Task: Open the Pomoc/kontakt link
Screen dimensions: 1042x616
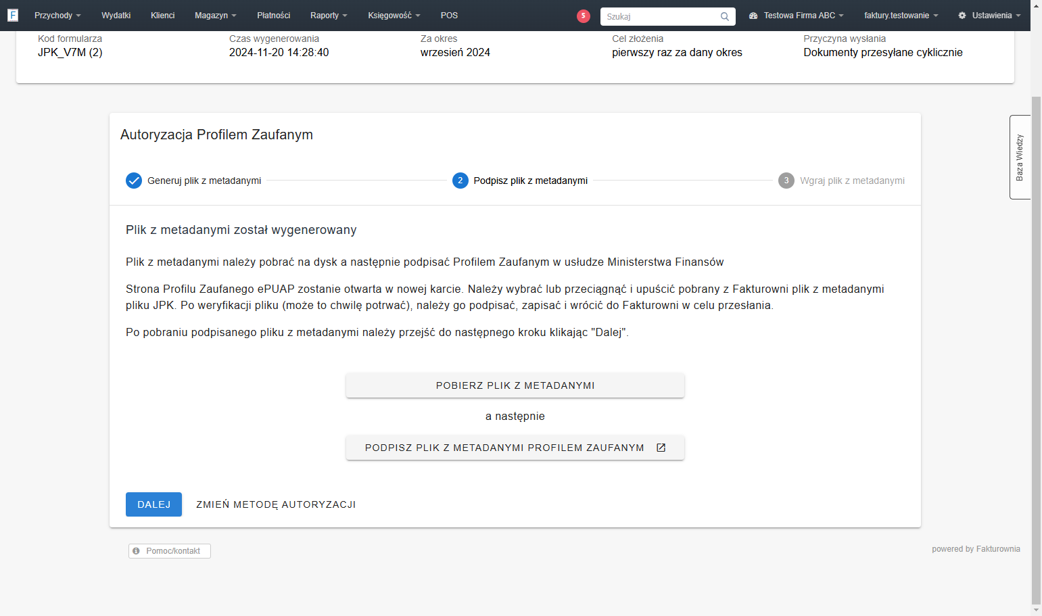Action: click(x=170, y=551)
